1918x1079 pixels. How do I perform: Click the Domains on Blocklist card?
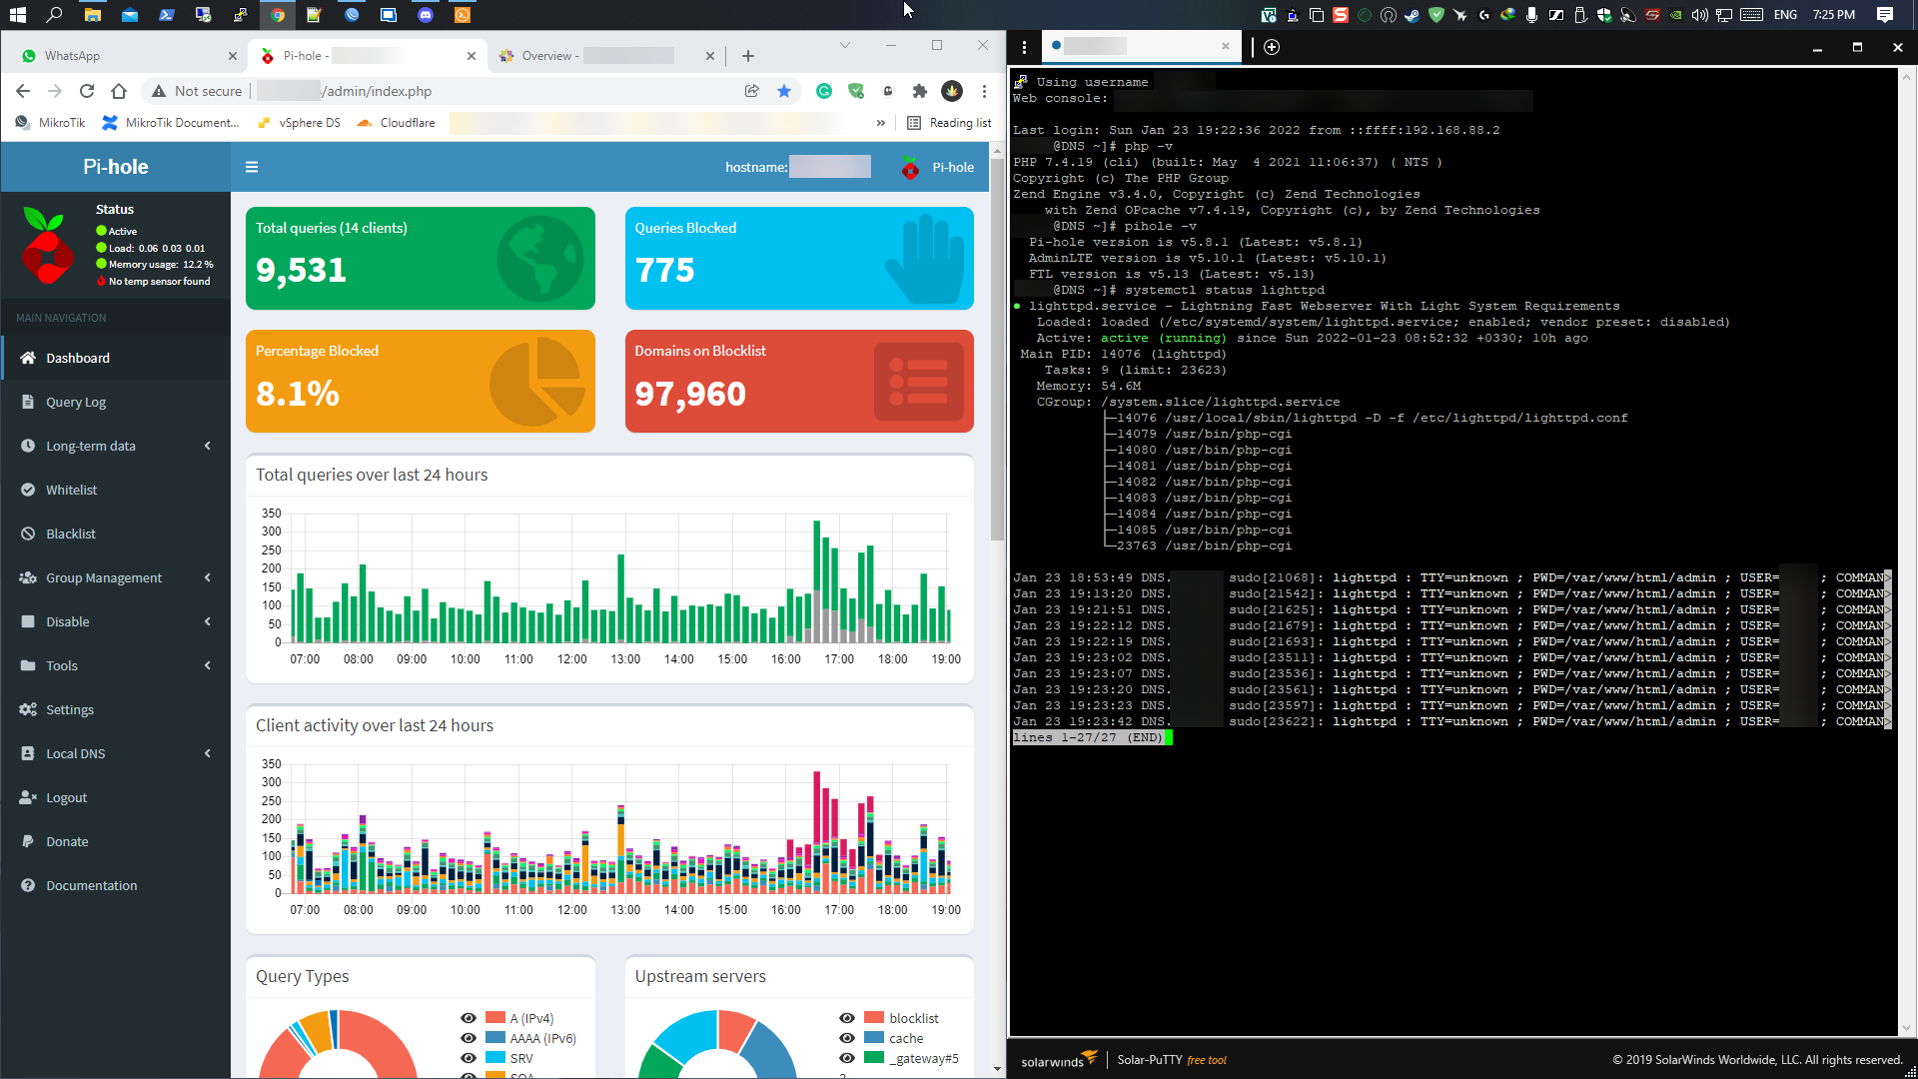click(799, 381)
